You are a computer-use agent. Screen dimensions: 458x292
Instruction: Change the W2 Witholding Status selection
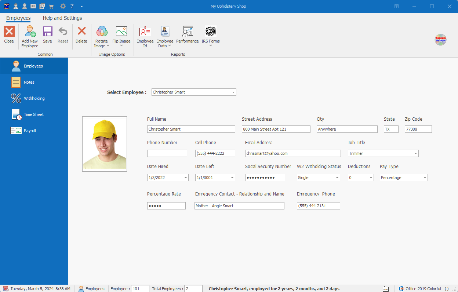[x=338, y=177]
